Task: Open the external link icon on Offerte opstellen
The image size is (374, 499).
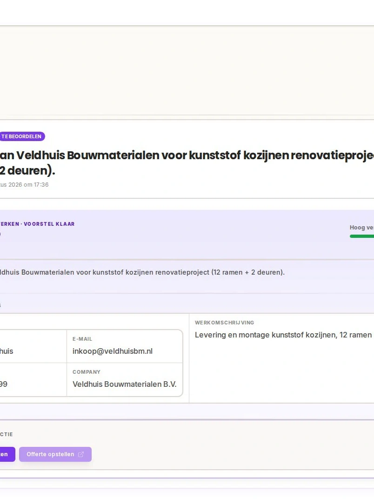Action: (81, 454)
